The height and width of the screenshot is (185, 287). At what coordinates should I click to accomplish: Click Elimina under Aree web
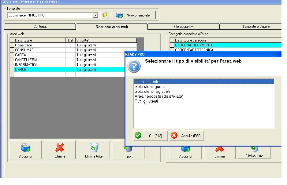[60, 150]
